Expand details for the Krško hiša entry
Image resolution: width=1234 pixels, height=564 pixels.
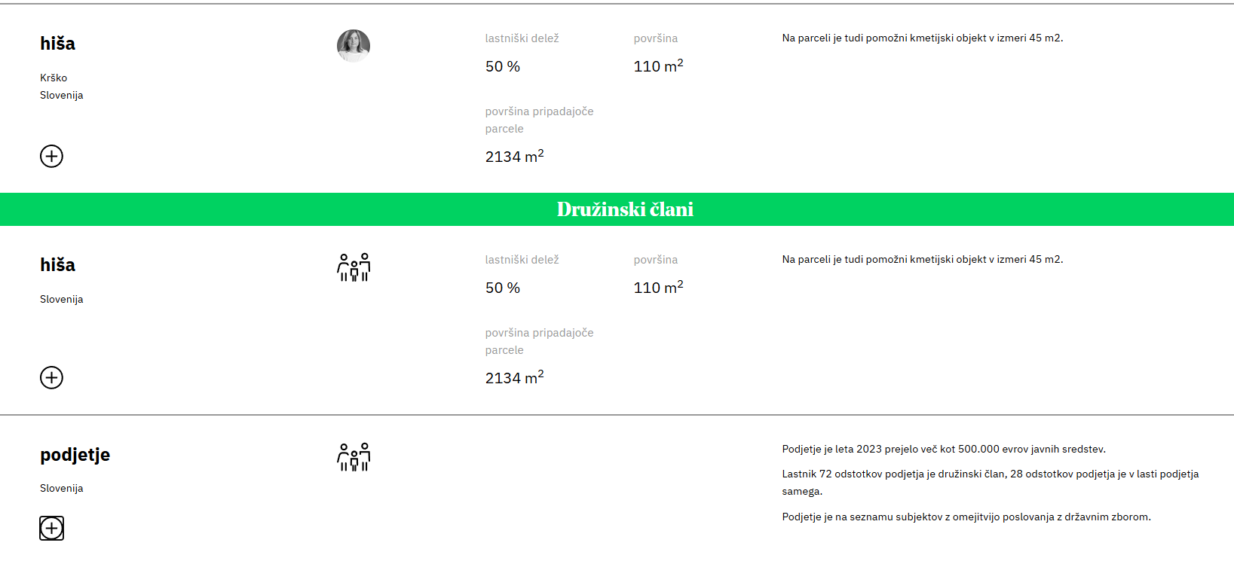pos(51,156)
